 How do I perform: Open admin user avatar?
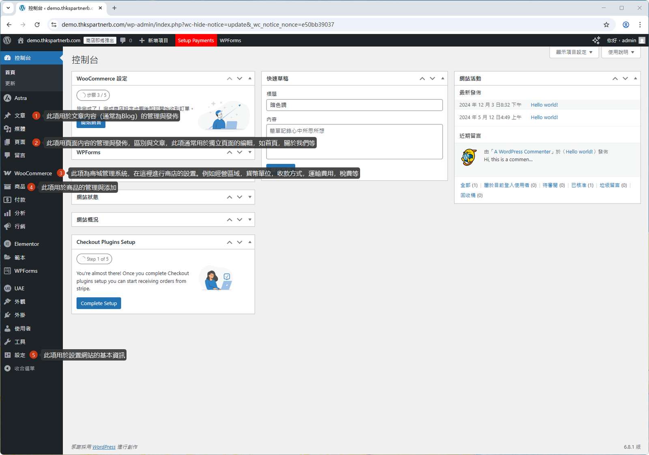642,41
